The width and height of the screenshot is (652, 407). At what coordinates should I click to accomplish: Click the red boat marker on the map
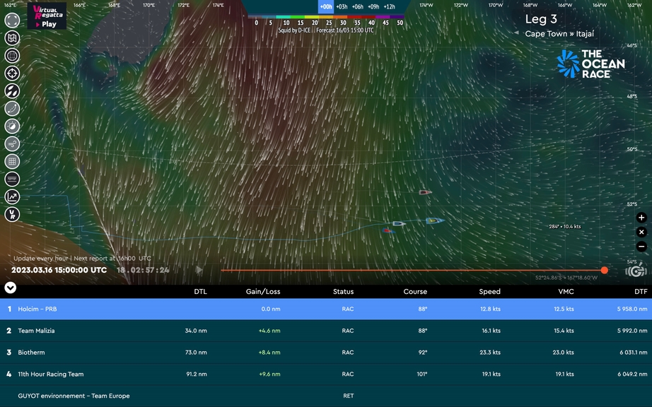(388, 230)
